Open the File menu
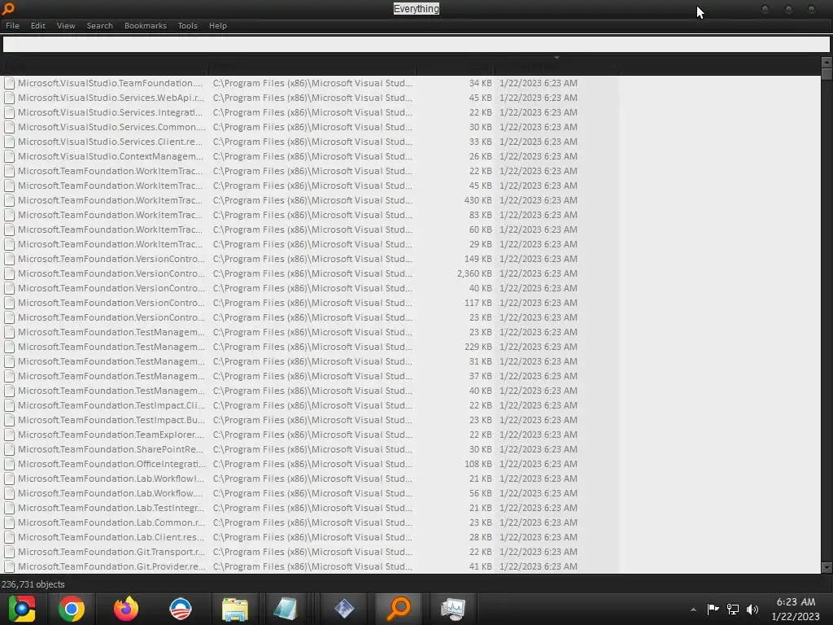This screenshot has height=625, width=833. pos(12,25)
